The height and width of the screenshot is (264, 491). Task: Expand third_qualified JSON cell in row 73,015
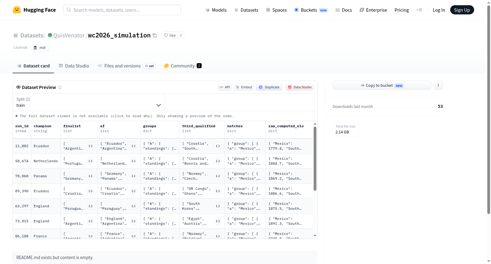tap(218, 221)
